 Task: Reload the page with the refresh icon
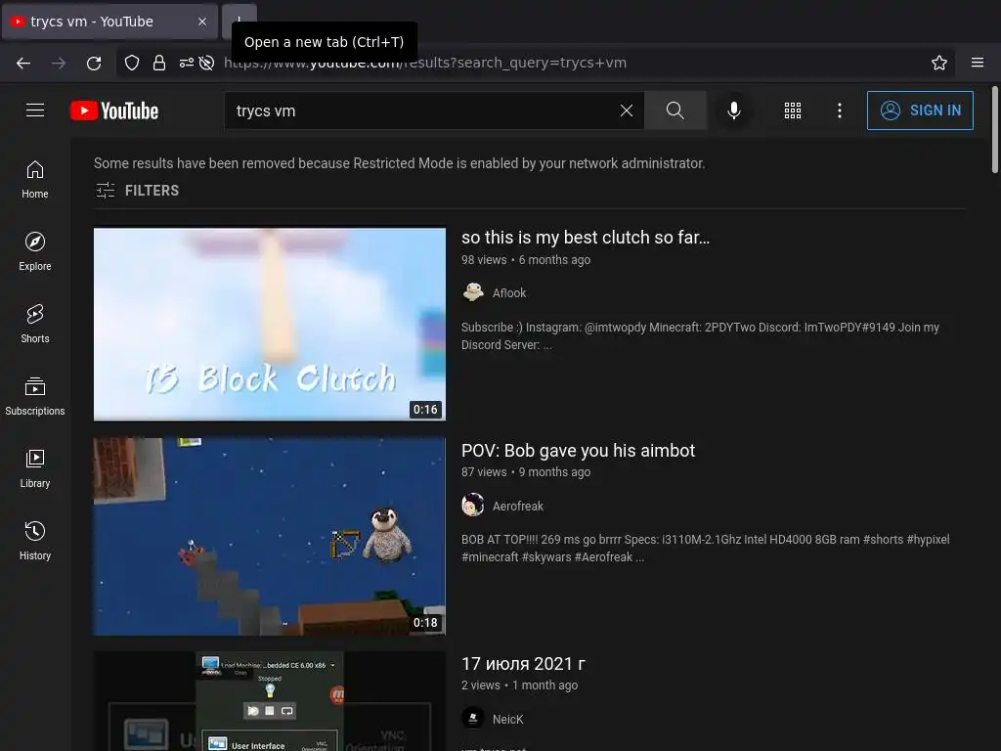click(94, 63)
